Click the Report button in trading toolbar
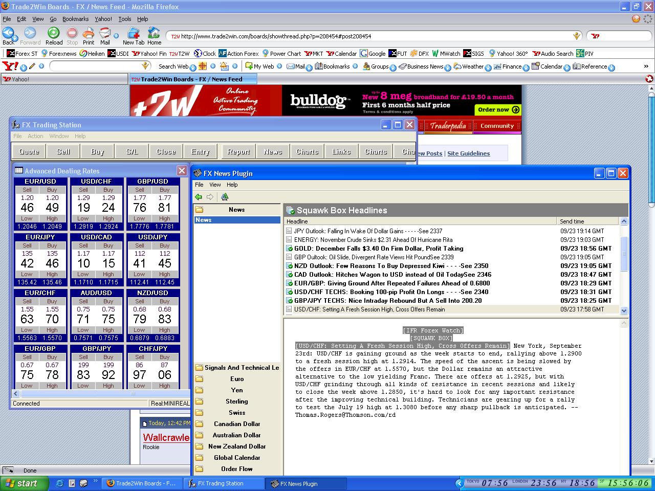 pos(238,151)
